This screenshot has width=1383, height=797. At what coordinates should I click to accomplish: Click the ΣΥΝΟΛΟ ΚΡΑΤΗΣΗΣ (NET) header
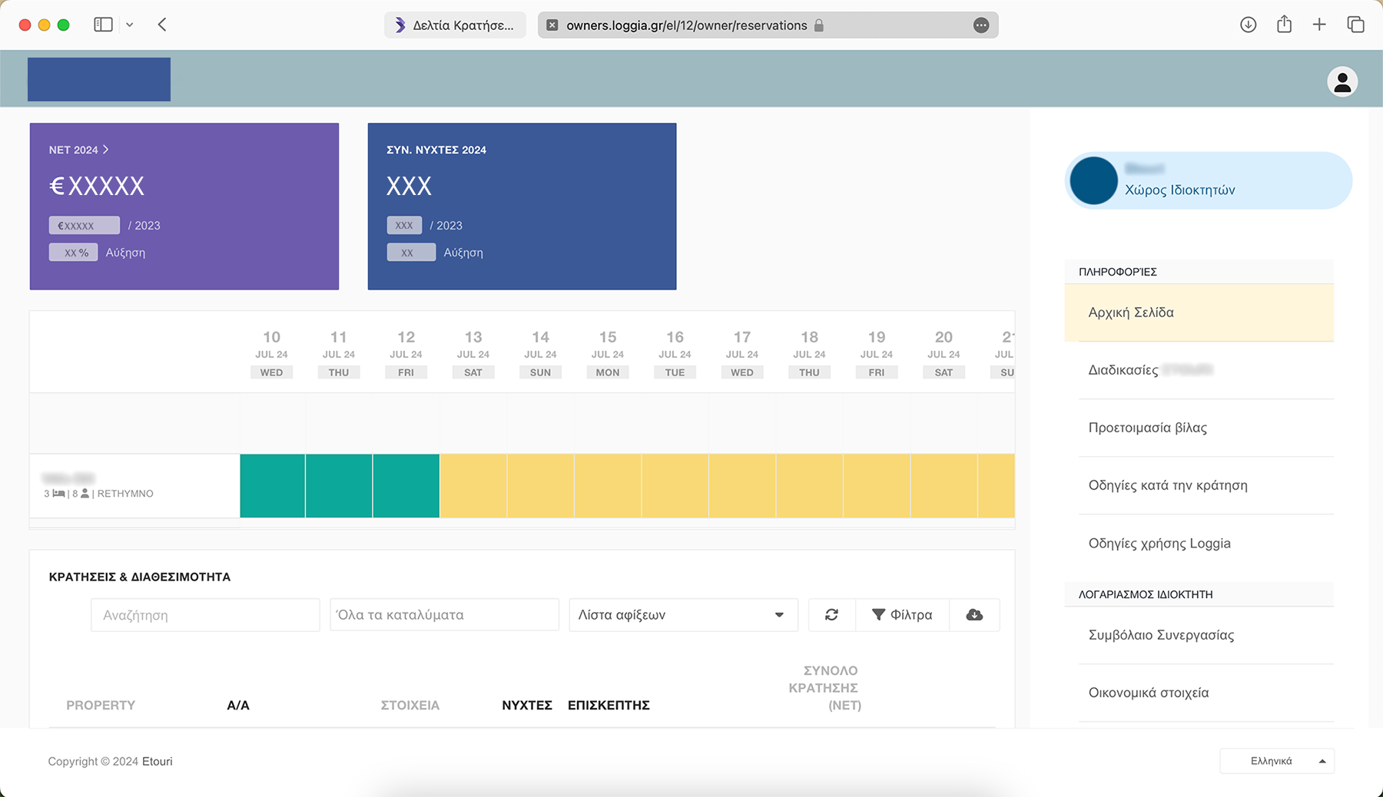point(824,688)
